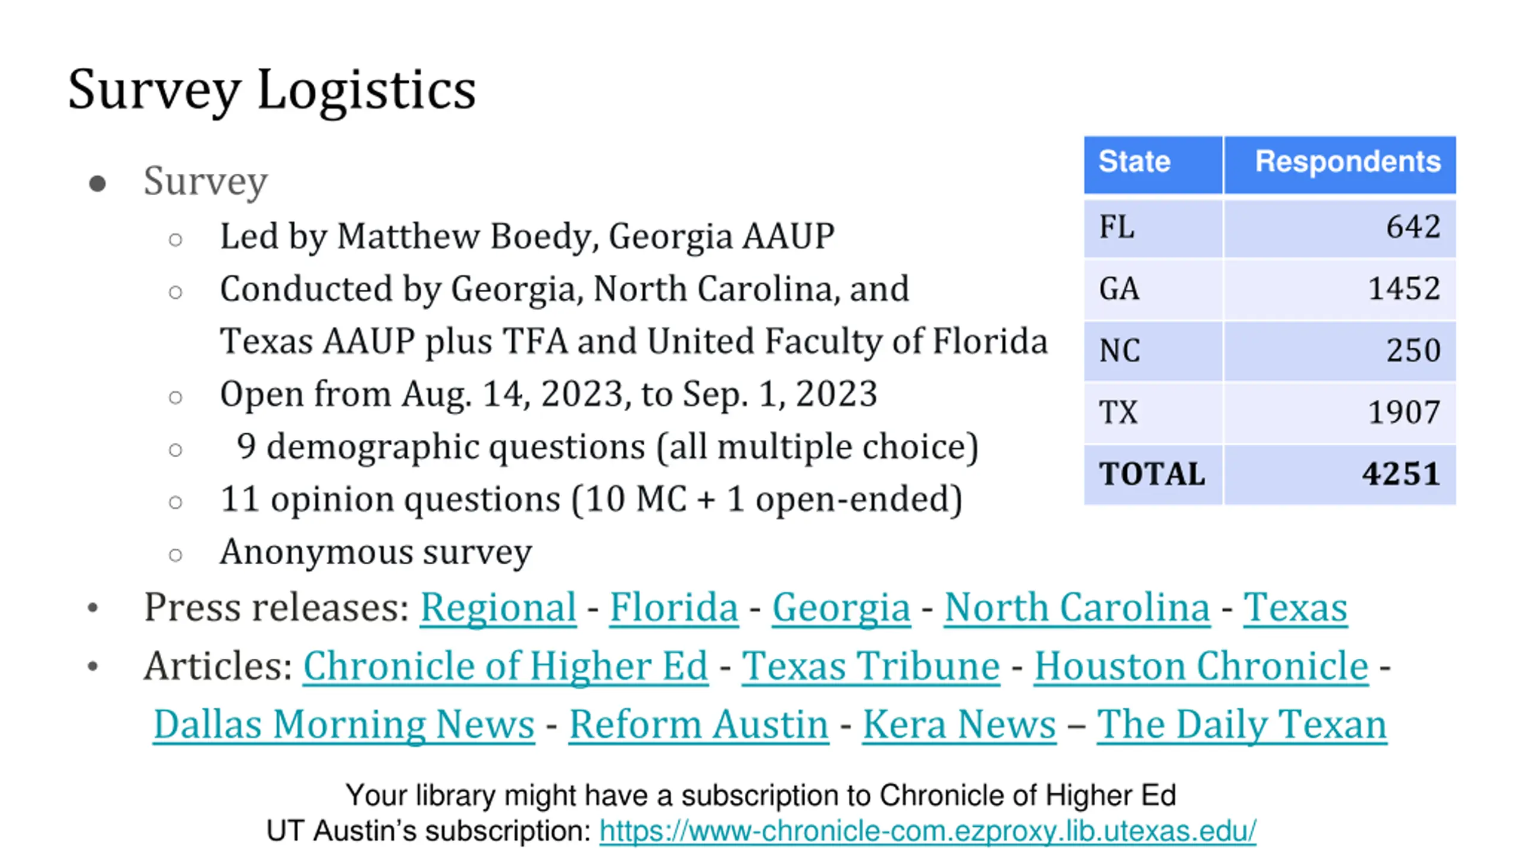Viewport: 1523px width, 857px height.
Task: Click the Survey Logistics slide title
Action: point(272,90)
